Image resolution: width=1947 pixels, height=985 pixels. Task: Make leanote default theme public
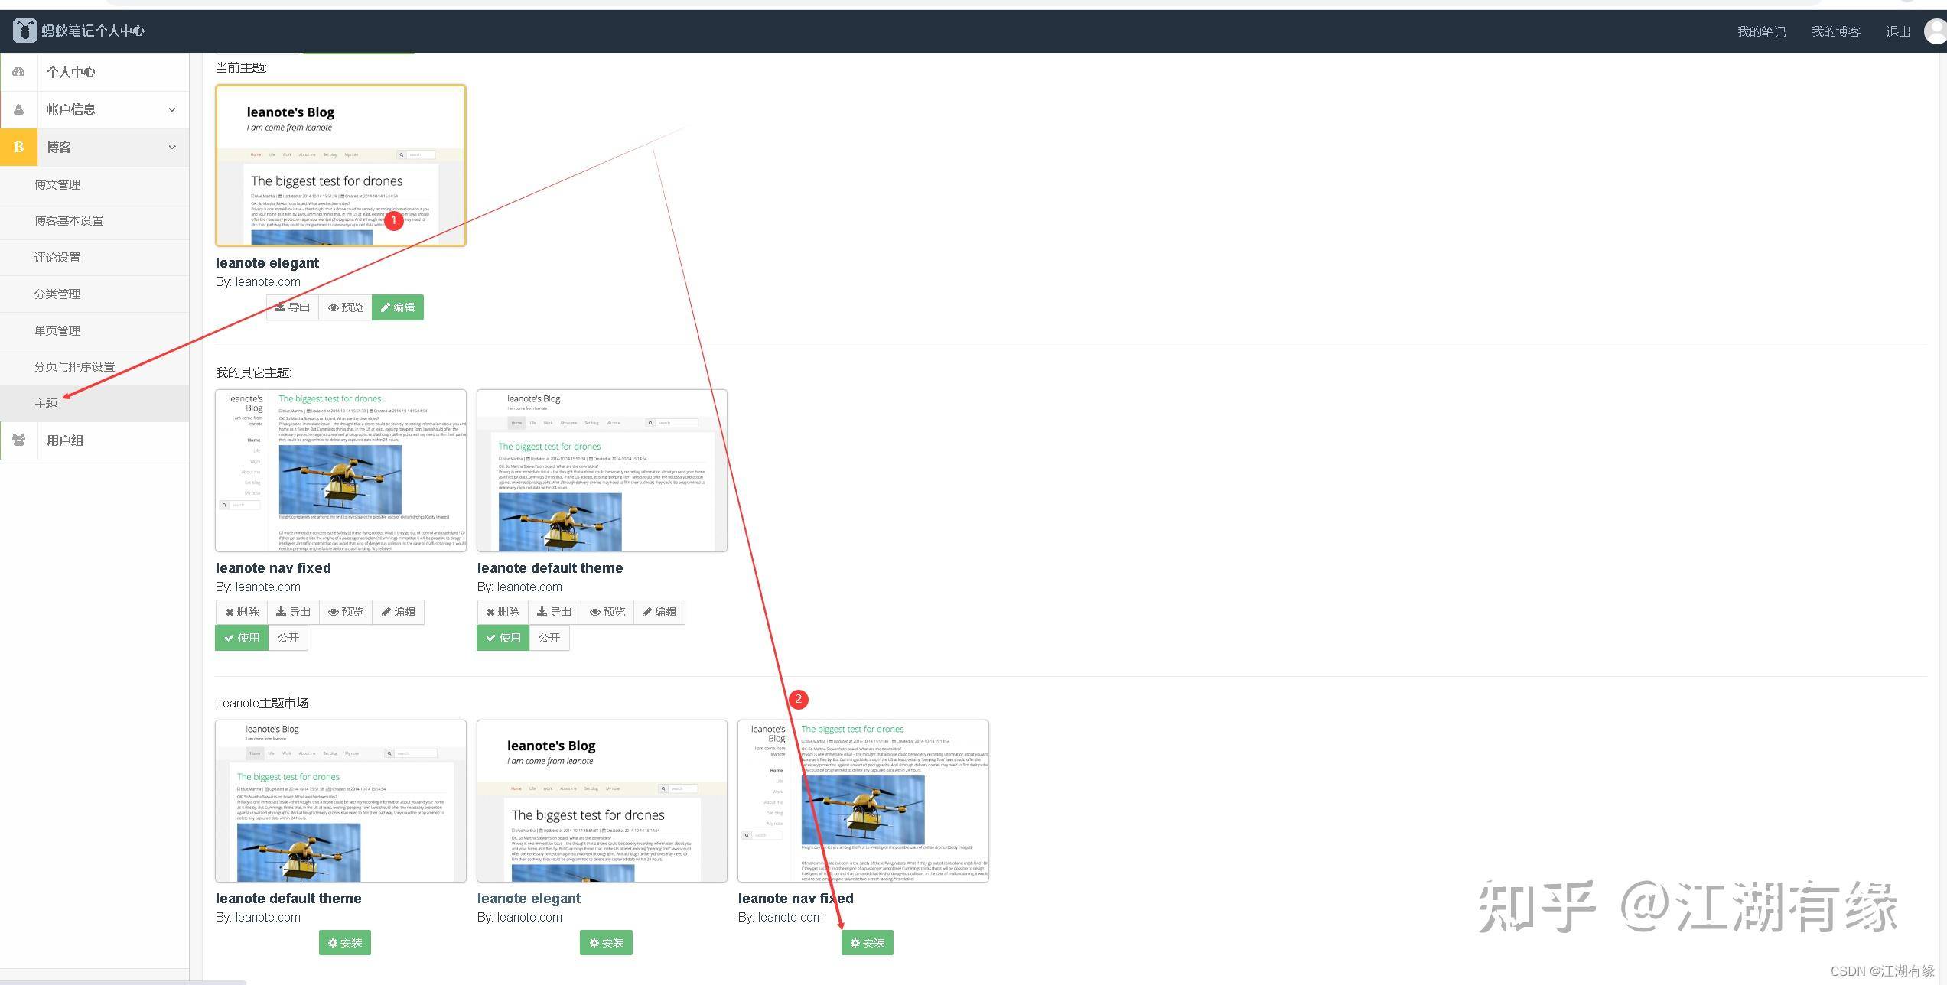(x=549, y=638)
